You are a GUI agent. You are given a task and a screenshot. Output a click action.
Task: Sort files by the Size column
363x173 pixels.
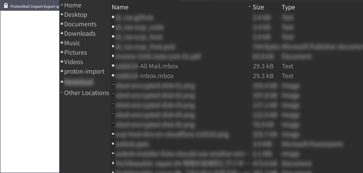(x=258, y=7)
